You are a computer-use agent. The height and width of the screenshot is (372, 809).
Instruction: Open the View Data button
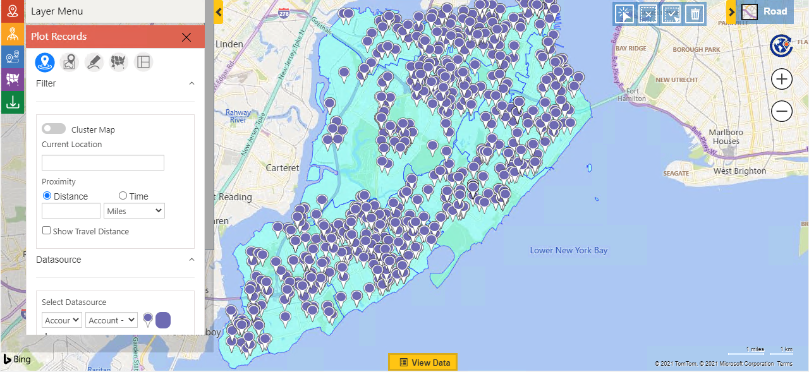click(422, 363)
